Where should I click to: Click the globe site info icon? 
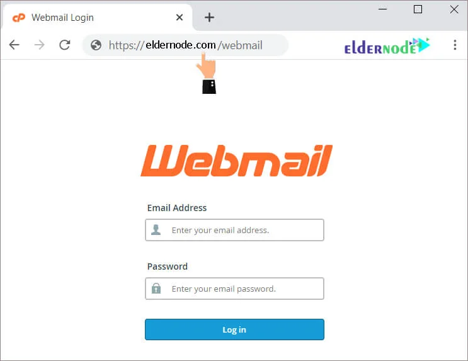pyautogui.click(x=96, y=45)
